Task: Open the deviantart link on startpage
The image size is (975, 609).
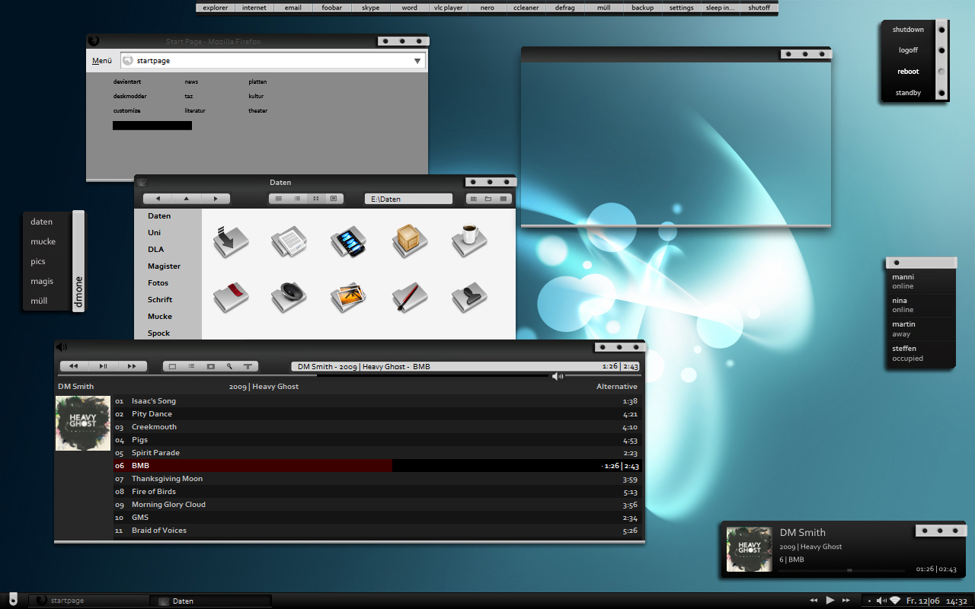Action: (x=127, y=81)
